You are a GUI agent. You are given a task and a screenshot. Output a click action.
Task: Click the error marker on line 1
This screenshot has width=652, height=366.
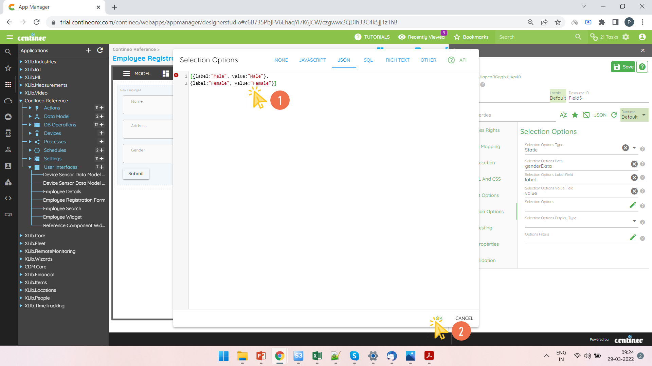pos(176,75)
